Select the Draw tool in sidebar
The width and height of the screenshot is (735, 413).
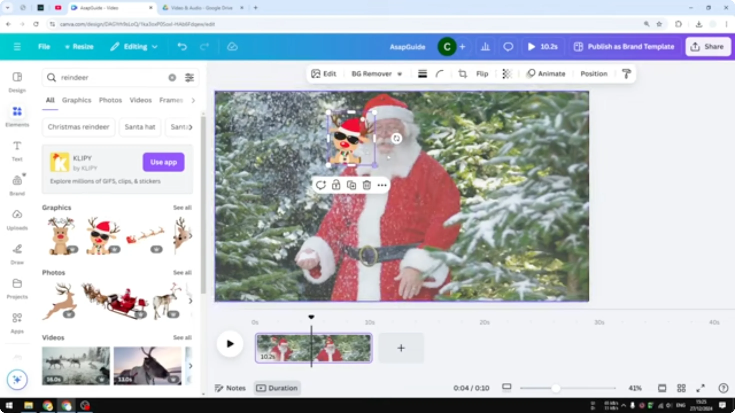click(x=17, y=253)
